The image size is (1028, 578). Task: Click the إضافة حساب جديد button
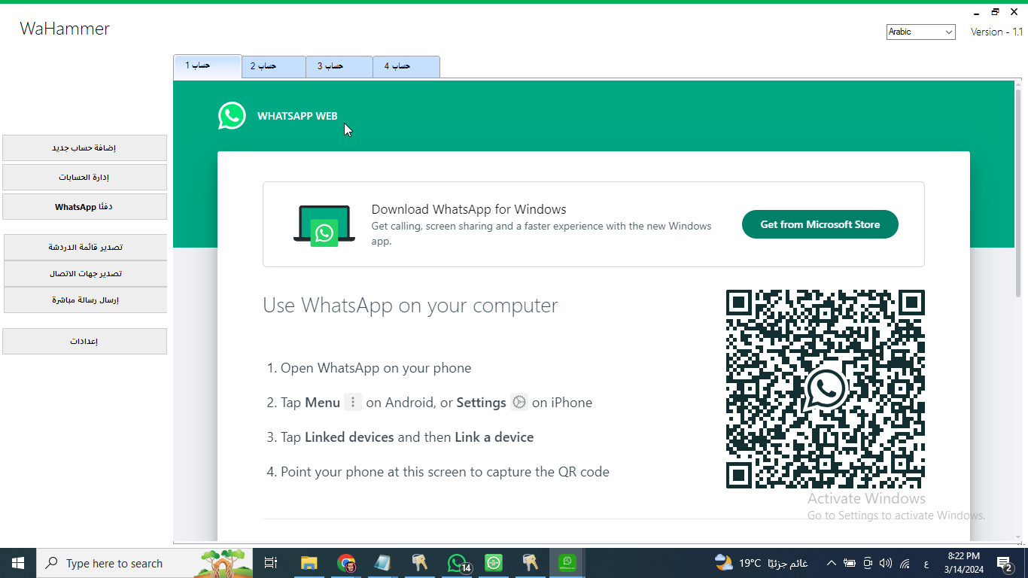(84, 148)
